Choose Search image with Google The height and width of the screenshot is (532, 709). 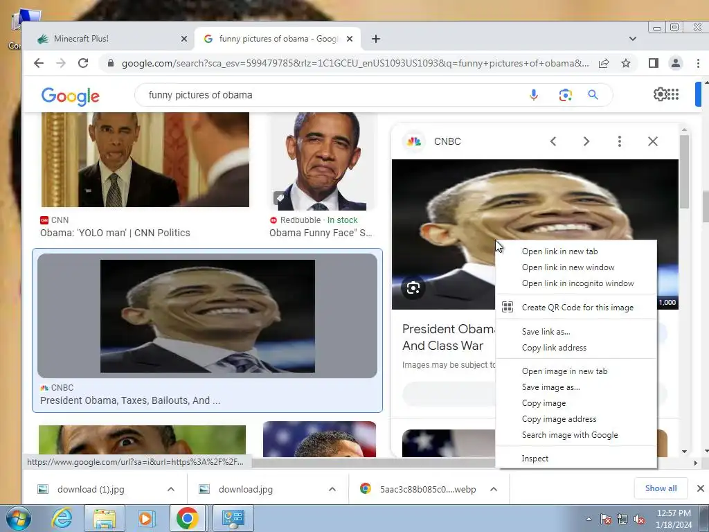[576, 435]
